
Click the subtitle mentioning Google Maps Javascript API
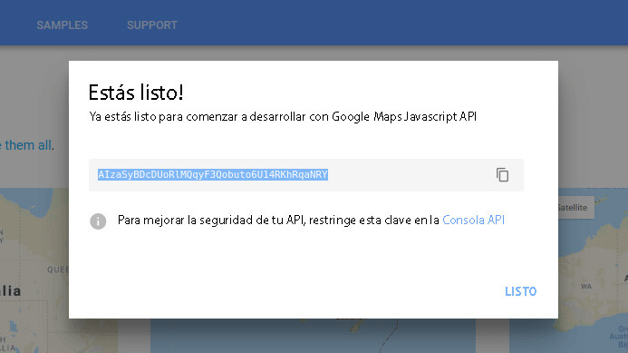click(x=283, y=117)
